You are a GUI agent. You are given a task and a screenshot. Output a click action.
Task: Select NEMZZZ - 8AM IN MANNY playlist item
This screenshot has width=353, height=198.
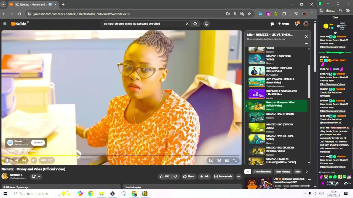(276, 117)
